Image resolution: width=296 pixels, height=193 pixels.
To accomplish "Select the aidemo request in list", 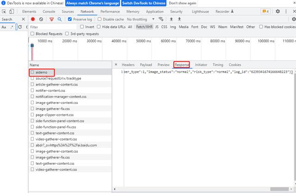I will click(x=42, y=72).
